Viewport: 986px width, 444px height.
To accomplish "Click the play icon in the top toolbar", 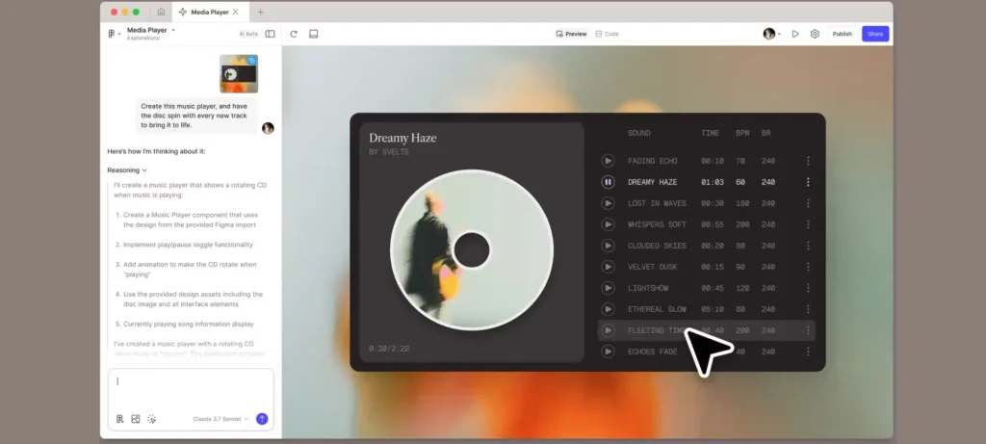I will [795, 34].
